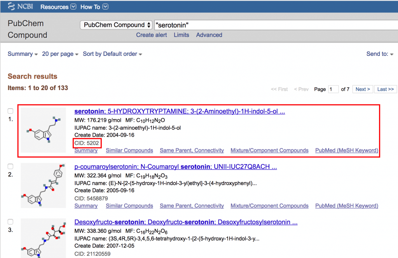Click "IUPAC name: 3-(2-aminoethyl)-1H-indol-5-ol" text
The width and height of the screenshot is (398, 258).
coord(127,128)
